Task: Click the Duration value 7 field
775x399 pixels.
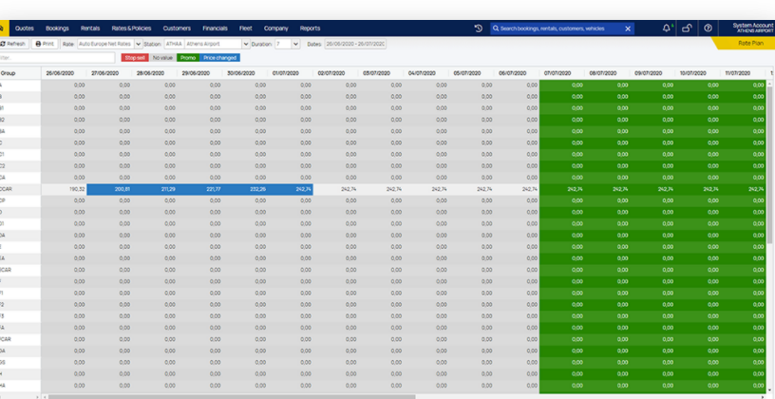Action: tap(283, 44)
